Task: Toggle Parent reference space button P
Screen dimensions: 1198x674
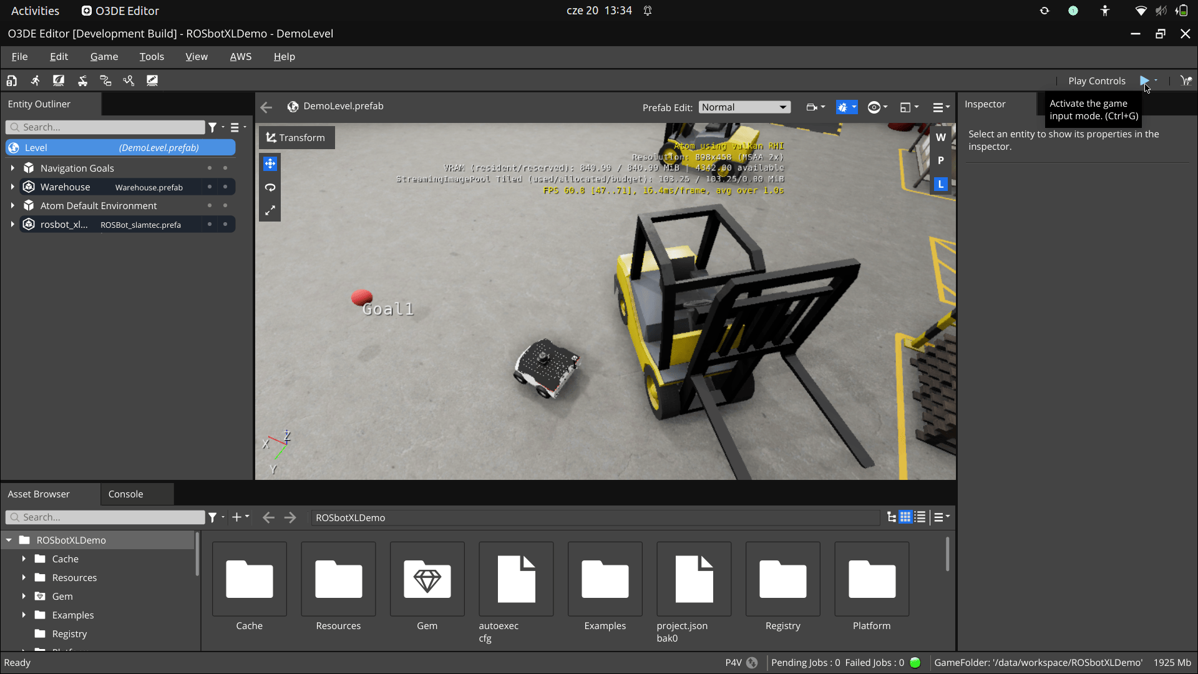Action: click(x=941, y=160)
